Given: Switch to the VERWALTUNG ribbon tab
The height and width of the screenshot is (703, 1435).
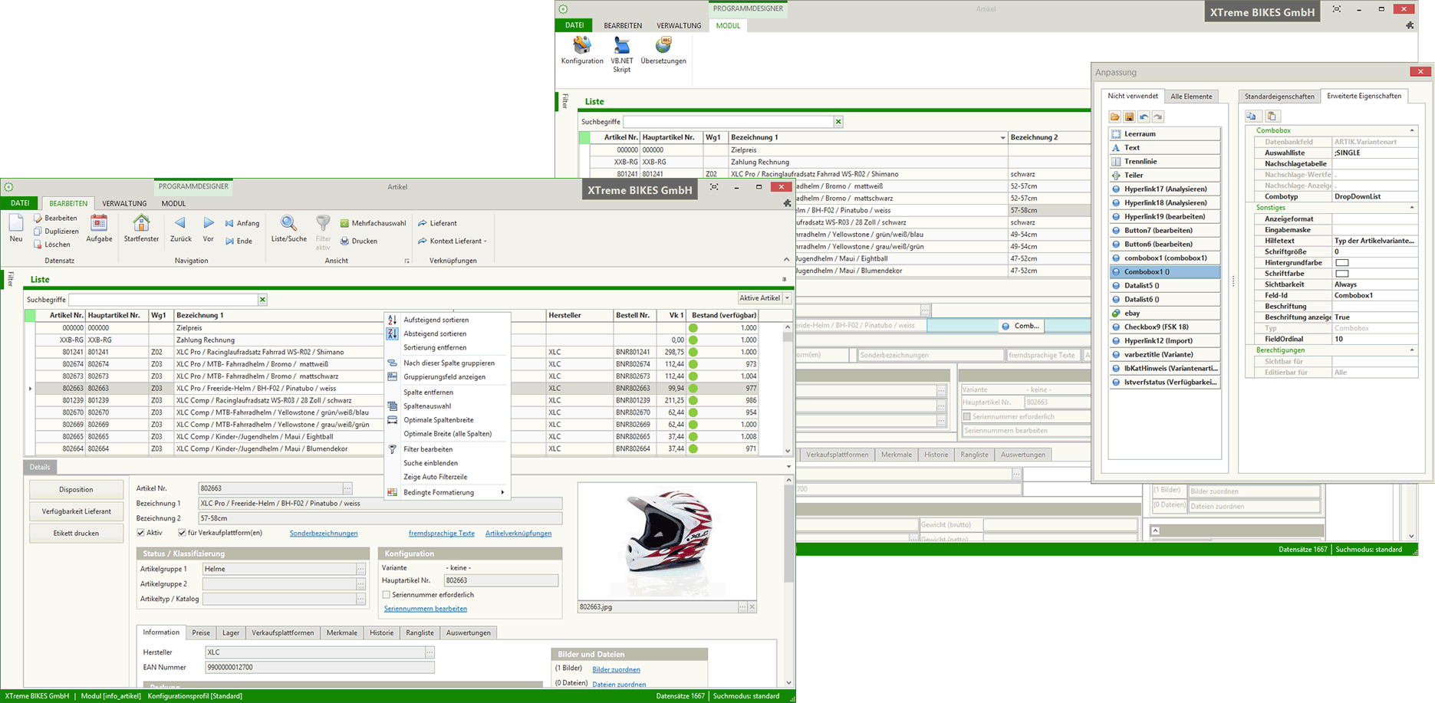Looking at the screenshot, I should [124, 204].
